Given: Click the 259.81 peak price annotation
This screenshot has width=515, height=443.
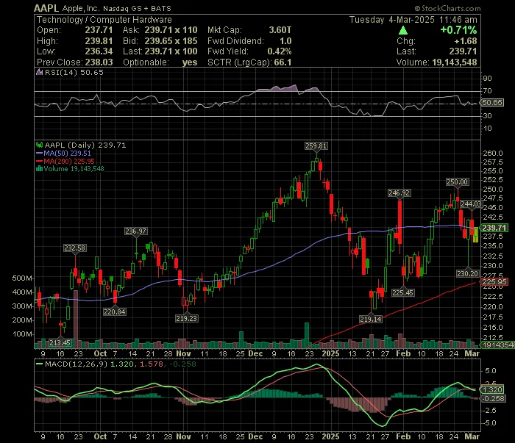Looking at the screenshot, I should click(316, 146).
